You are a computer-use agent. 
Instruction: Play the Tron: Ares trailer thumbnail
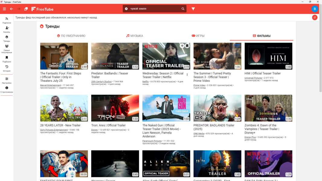tap(115, 108)
